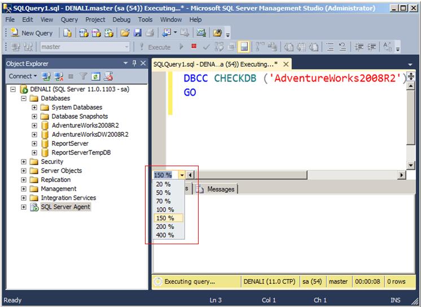Click the pin icon on Object Explorer
This screenshot has height=307, width=421.
[x=134, y=63]
